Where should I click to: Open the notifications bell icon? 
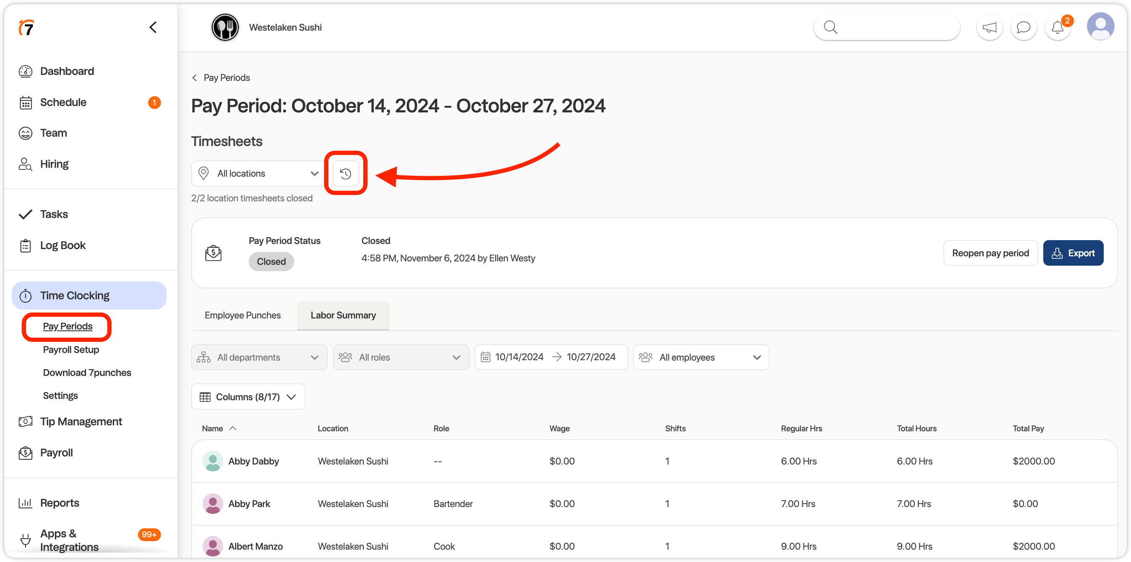1057,28
